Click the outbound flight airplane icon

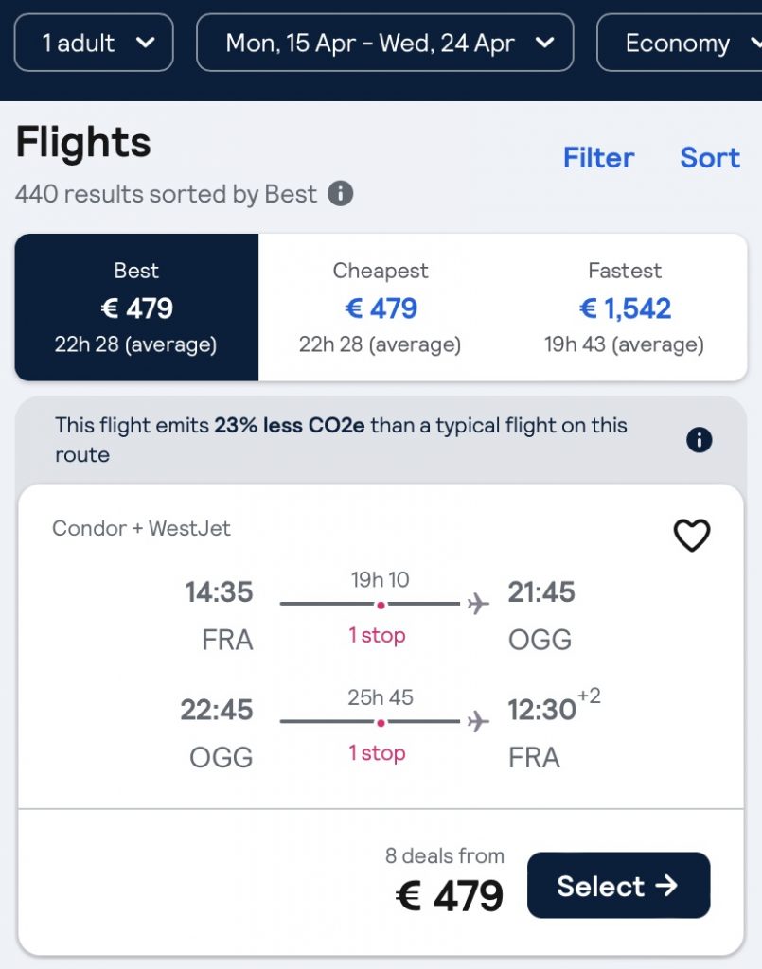coord(478,604)
